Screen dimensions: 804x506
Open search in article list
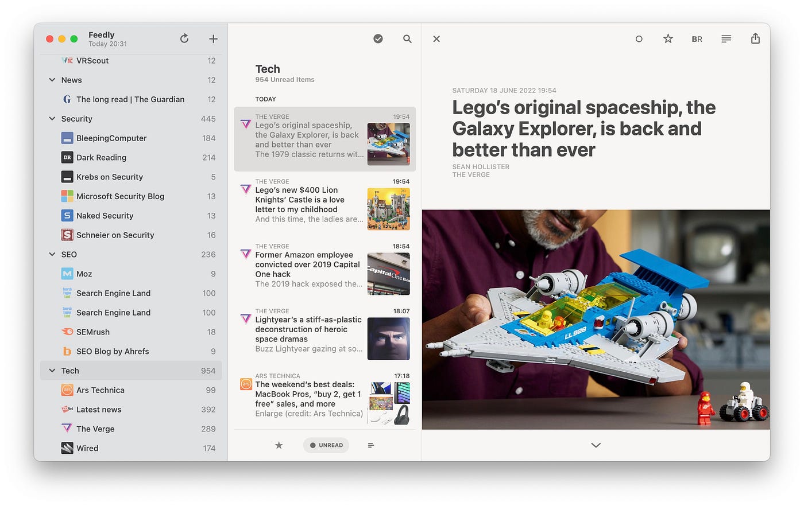pos(407,38)
